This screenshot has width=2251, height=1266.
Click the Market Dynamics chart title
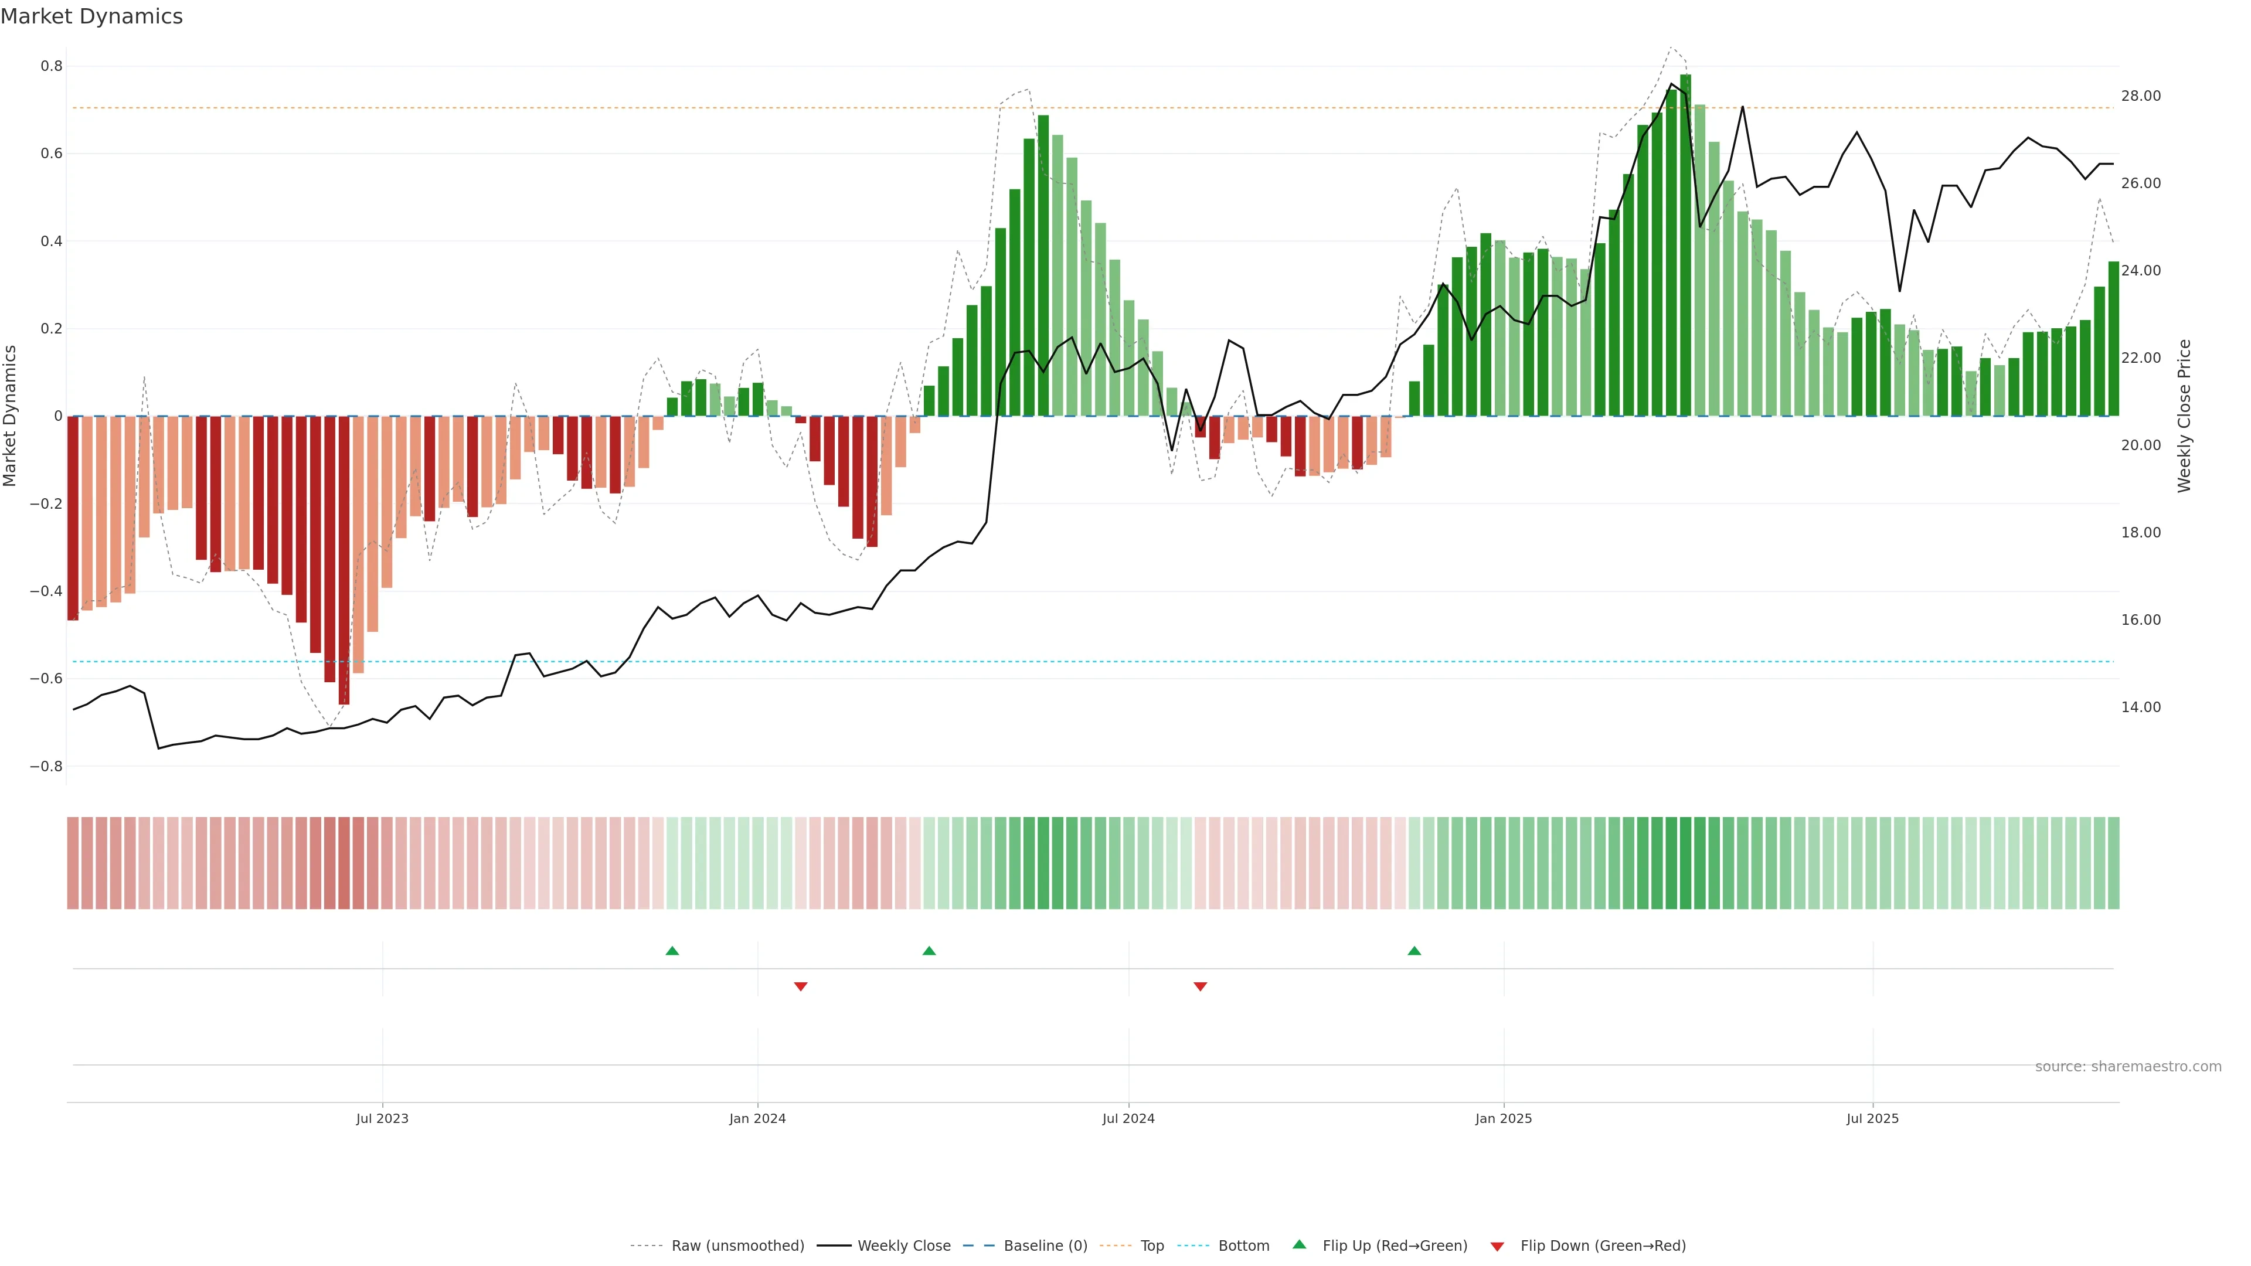click(92, 16)
